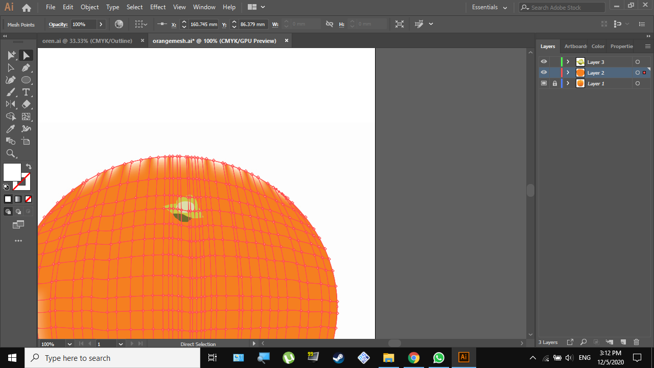Click the Search Adobe Stock field

click(x=562, y=8)
